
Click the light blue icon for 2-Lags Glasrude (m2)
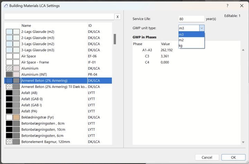(x=9, y=32)
